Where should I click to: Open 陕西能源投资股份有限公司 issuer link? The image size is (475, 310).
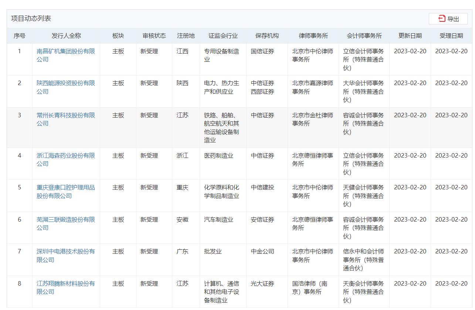pos(66,87)
